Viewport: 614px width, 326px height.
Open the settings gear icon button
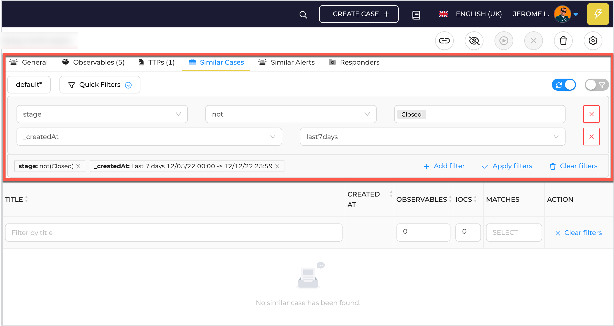pos(593,41)
